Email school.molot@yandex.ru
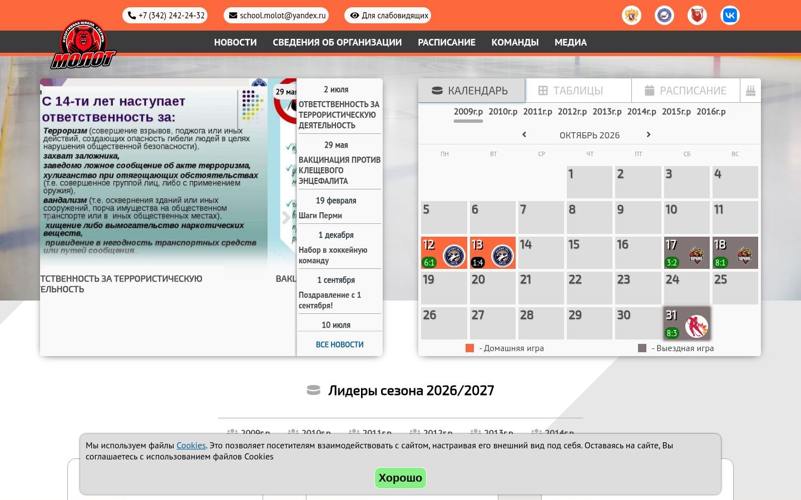Screen dimensions: 801x500 click(276, 16)
